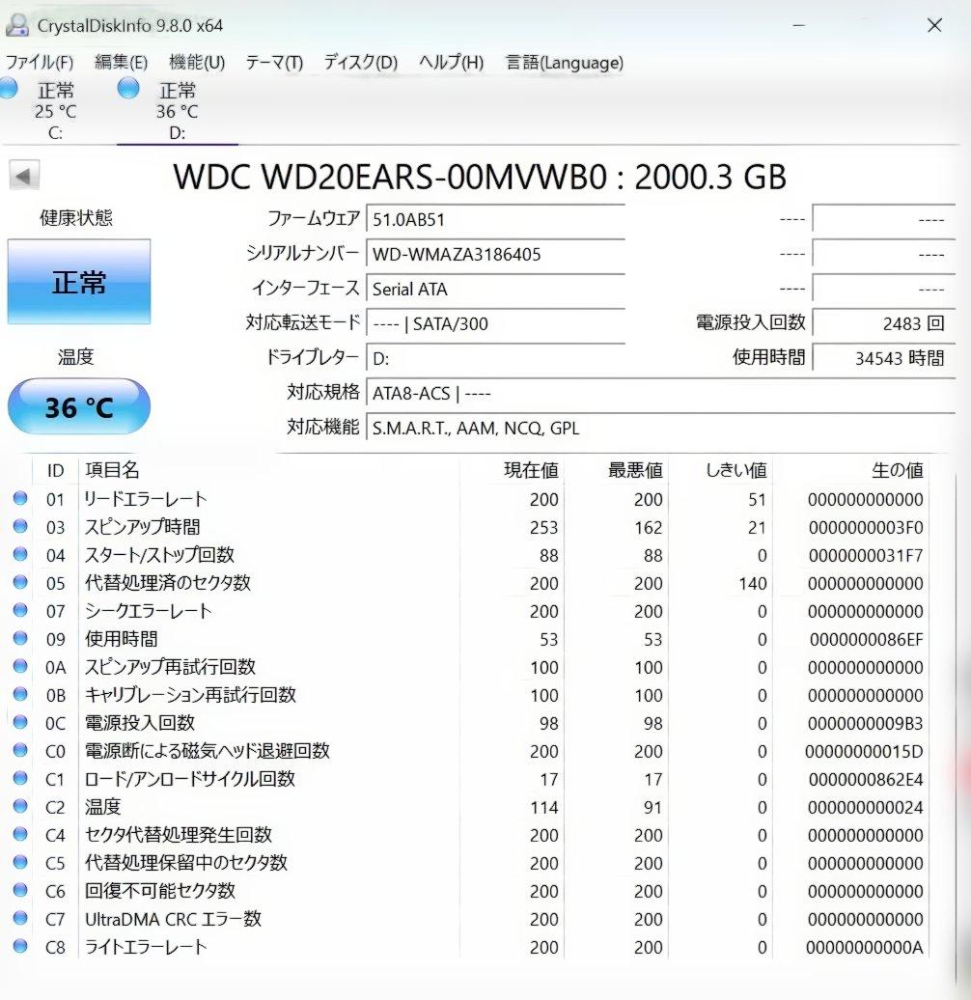
Task: Close the CrystalDiskInfo window
Action: click(x=934, y=25)
